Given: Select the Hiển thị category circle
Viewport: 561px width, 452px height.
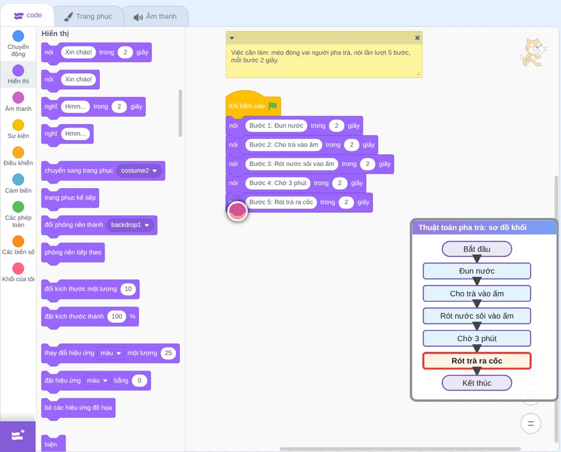Looking at the screenshot, I should pos(19,71).
